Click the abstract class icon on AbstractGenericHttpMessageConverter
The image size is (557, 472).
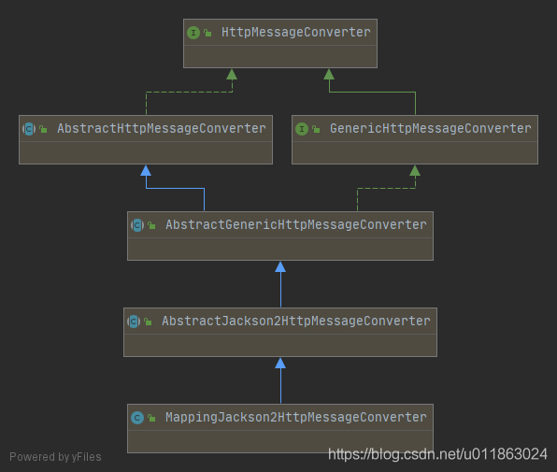tap(137, 225)
